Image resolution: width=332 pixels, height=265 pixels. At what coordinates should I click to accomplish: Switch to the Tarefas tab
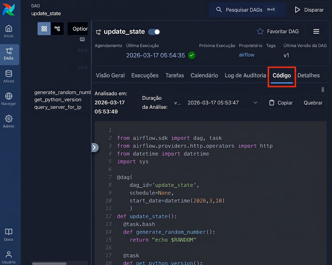tap(174, 75)
